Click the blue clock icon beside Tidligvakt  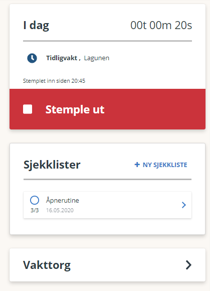(32, 58)
